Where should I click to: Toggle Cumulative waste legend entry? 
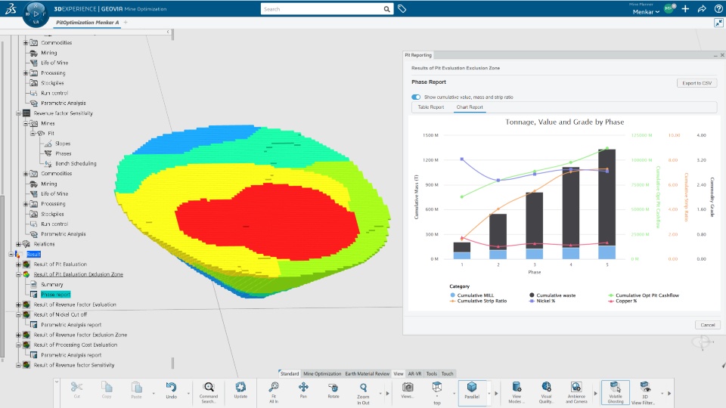pos(552,295)
